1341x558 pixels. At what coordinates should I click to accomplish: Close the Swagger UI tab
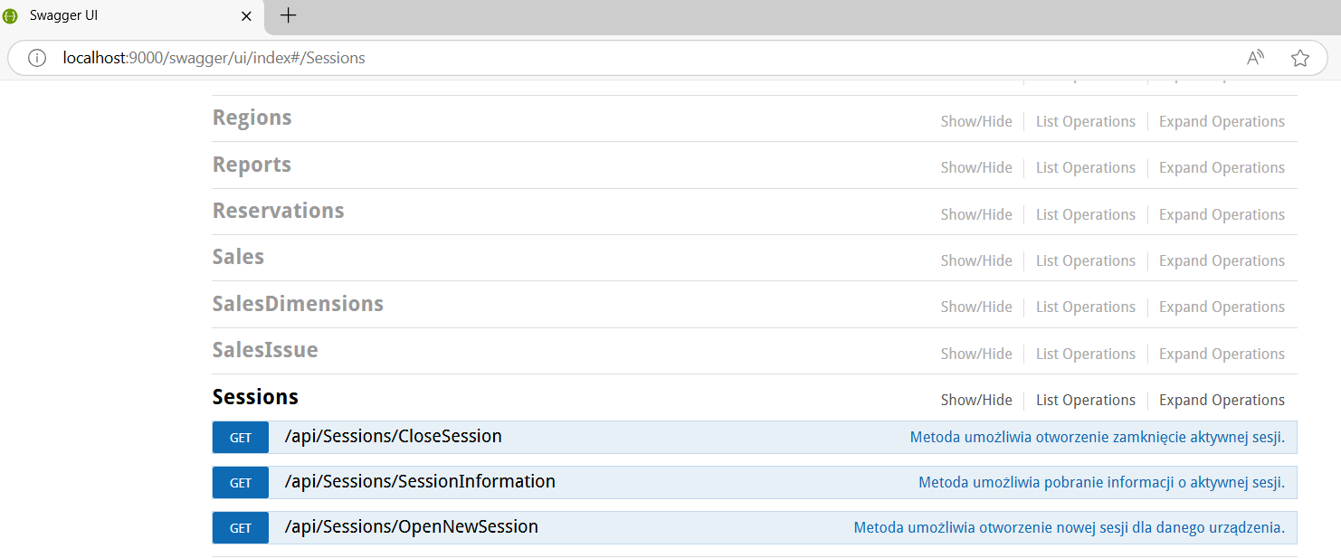(246, 16)
